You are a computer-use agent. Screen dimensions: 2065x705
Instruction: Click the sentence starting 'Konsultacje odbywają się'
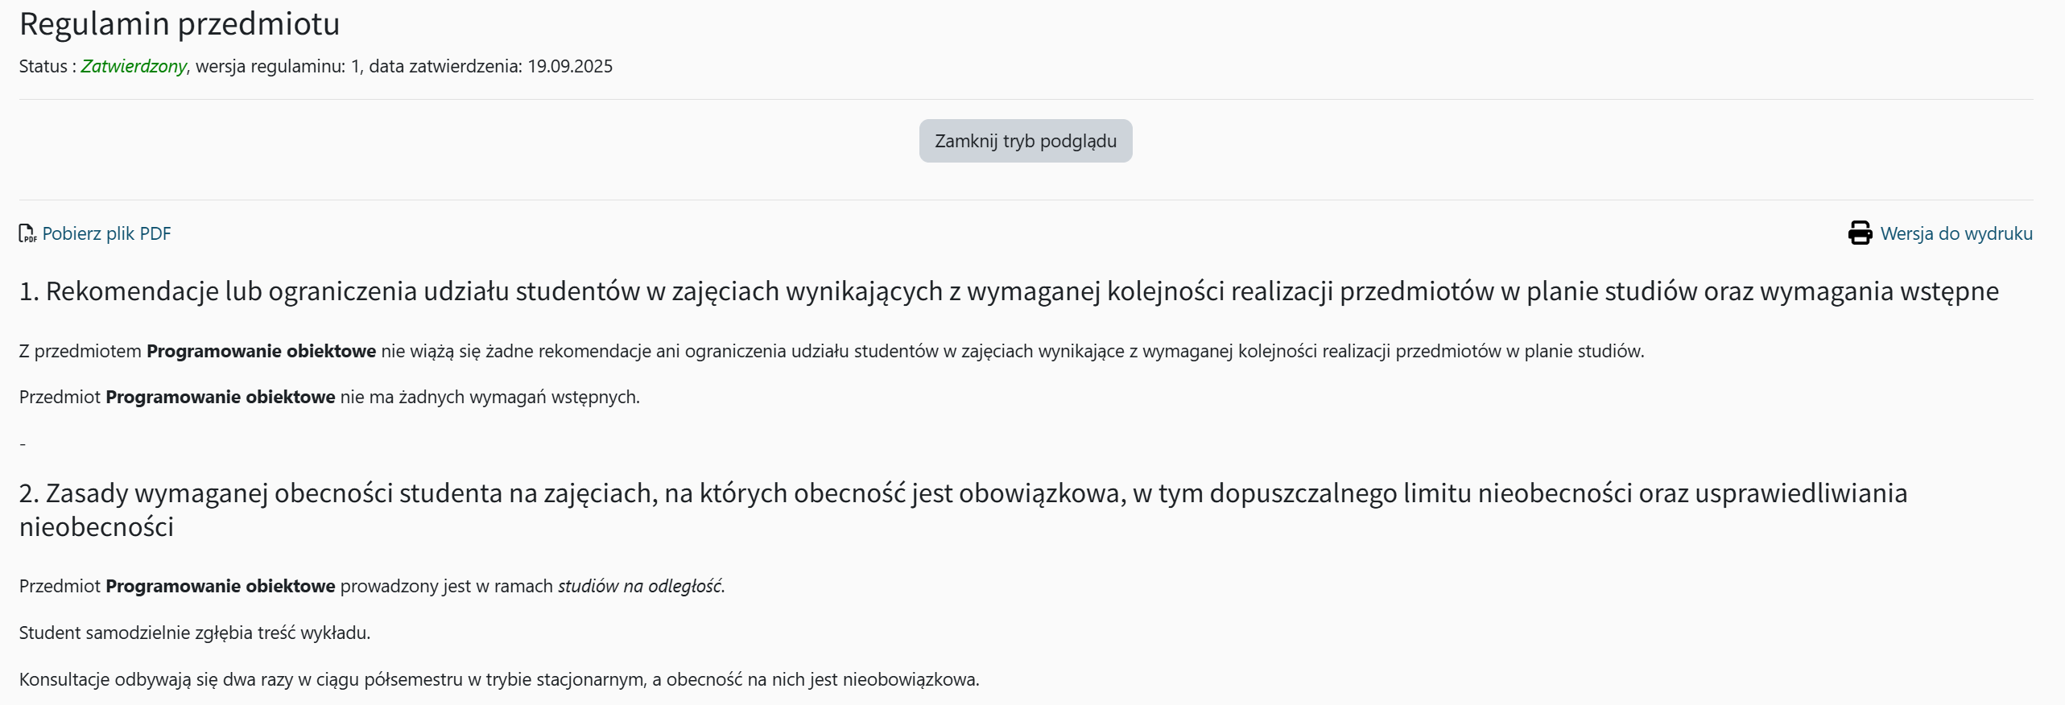point(499,679)
